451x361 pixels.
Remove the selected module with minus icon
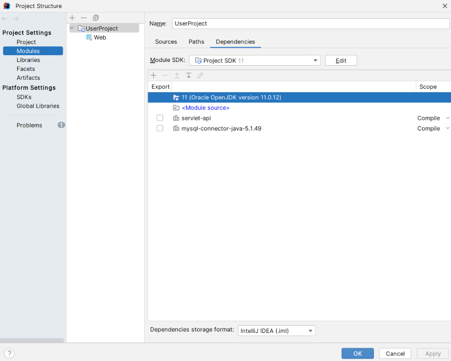point(84,18)
